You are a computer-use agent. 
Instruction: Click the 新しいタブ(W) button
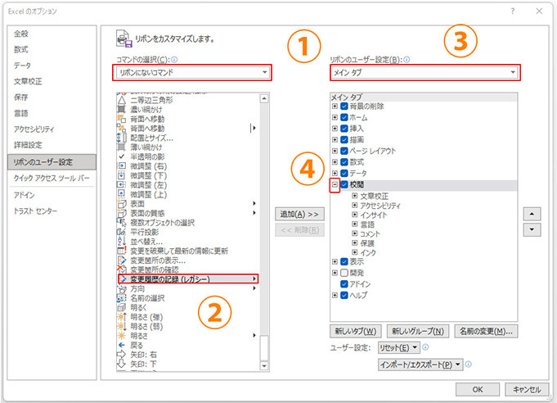pyautogui.click(x=356, y=331)
